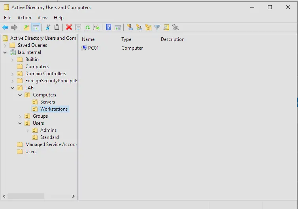Screen dimensions: 298x209
Task: Open the File menu
Action: click(x=8, y=18)
